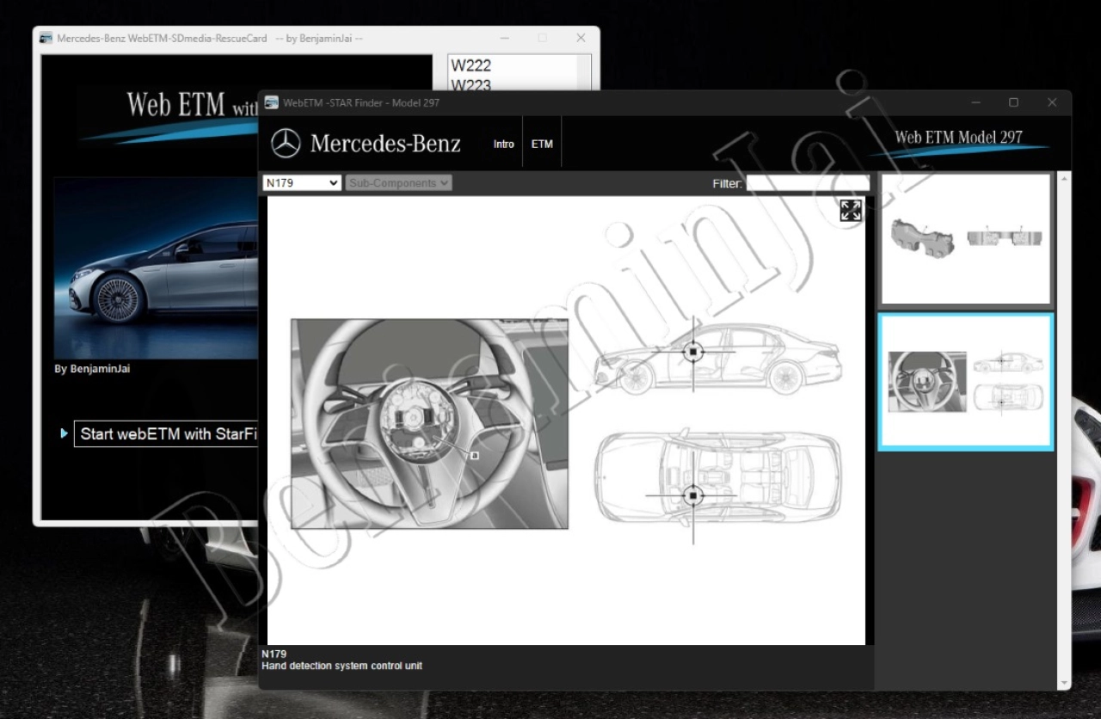Image resolution: width=1101 pixels, height=719 pixels.
Task: Click the thumbnail panel scroll-down arrow
Action: tap(1065, 684)
